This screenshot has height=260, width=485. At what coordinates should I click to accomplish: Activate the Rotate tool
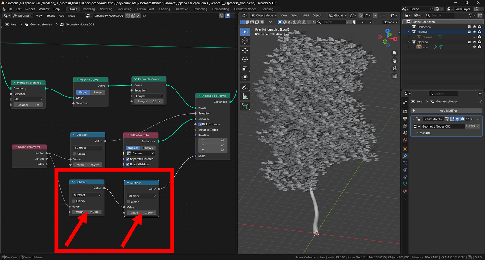(x=245, y=60)
